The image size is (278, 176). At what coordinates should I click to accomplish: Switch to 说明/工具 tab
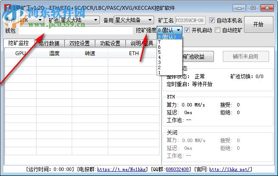[x=141, y=43]
